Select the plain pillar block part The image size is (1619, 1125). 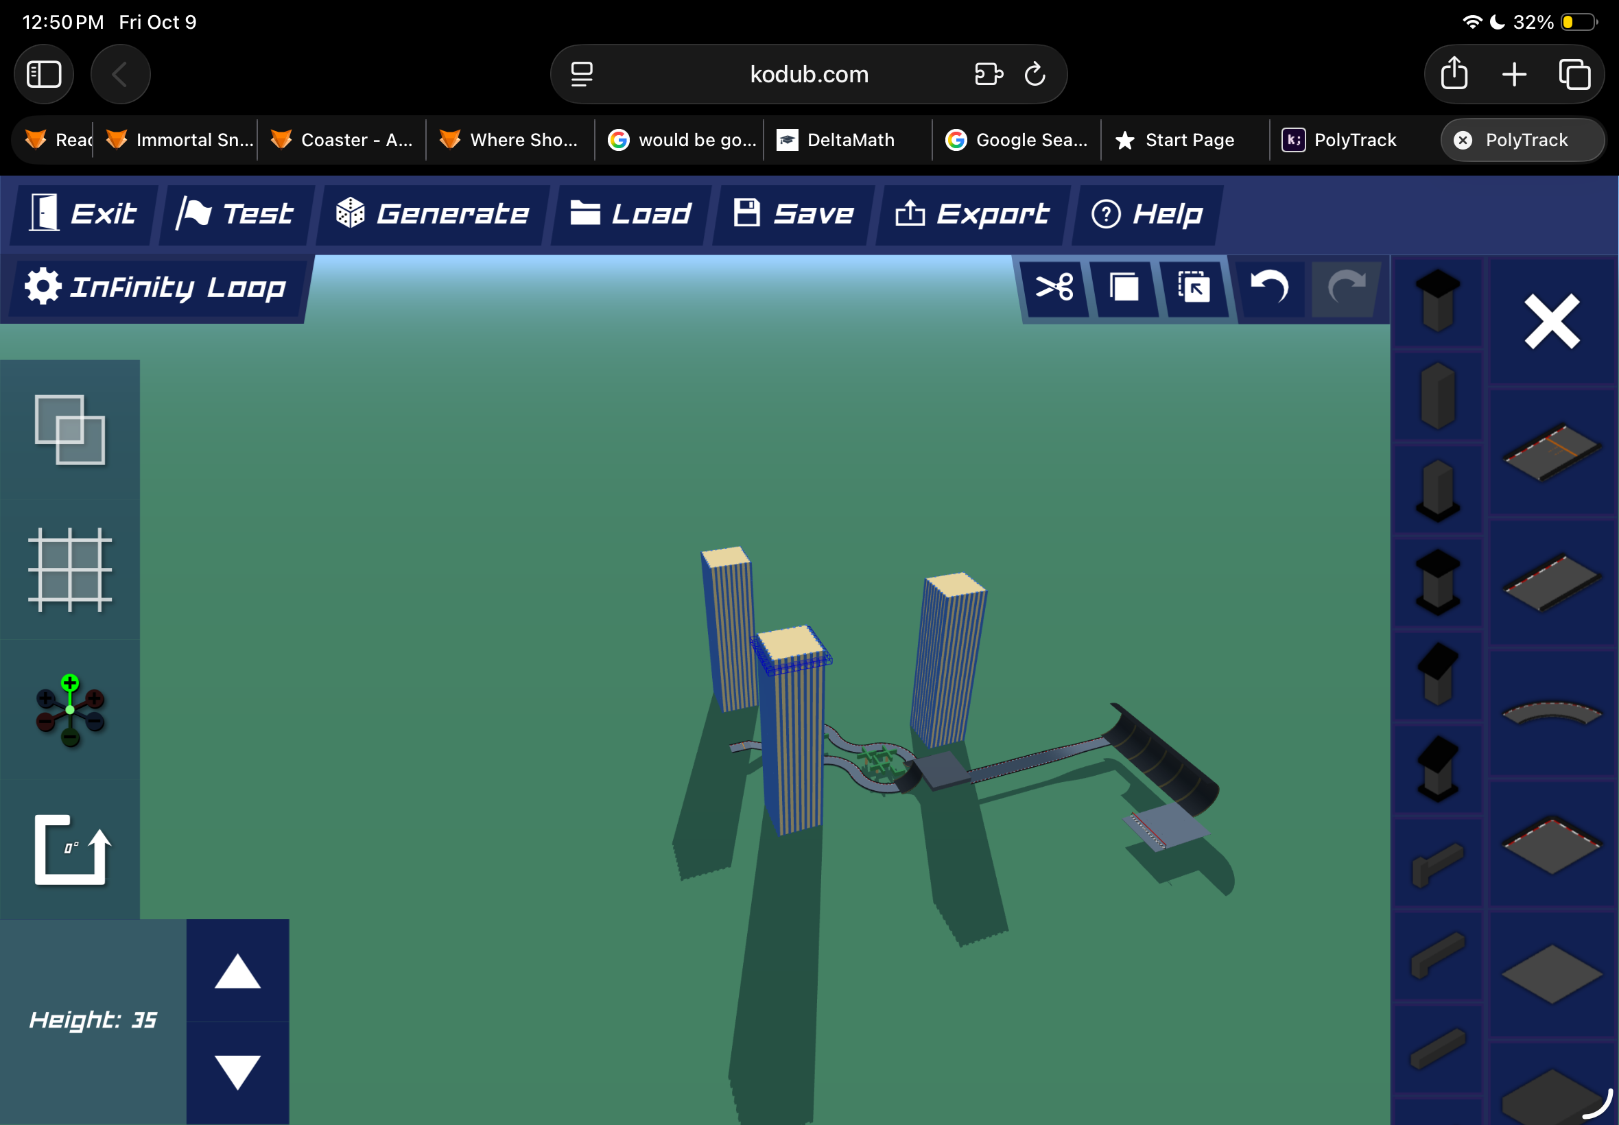point(1438,395)
